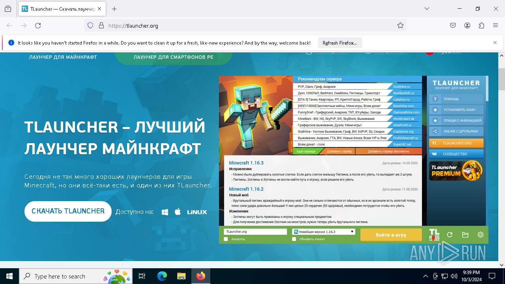Show site security padlock info
The height and width of the screenshot is (284, 505).
pos(101,26)
